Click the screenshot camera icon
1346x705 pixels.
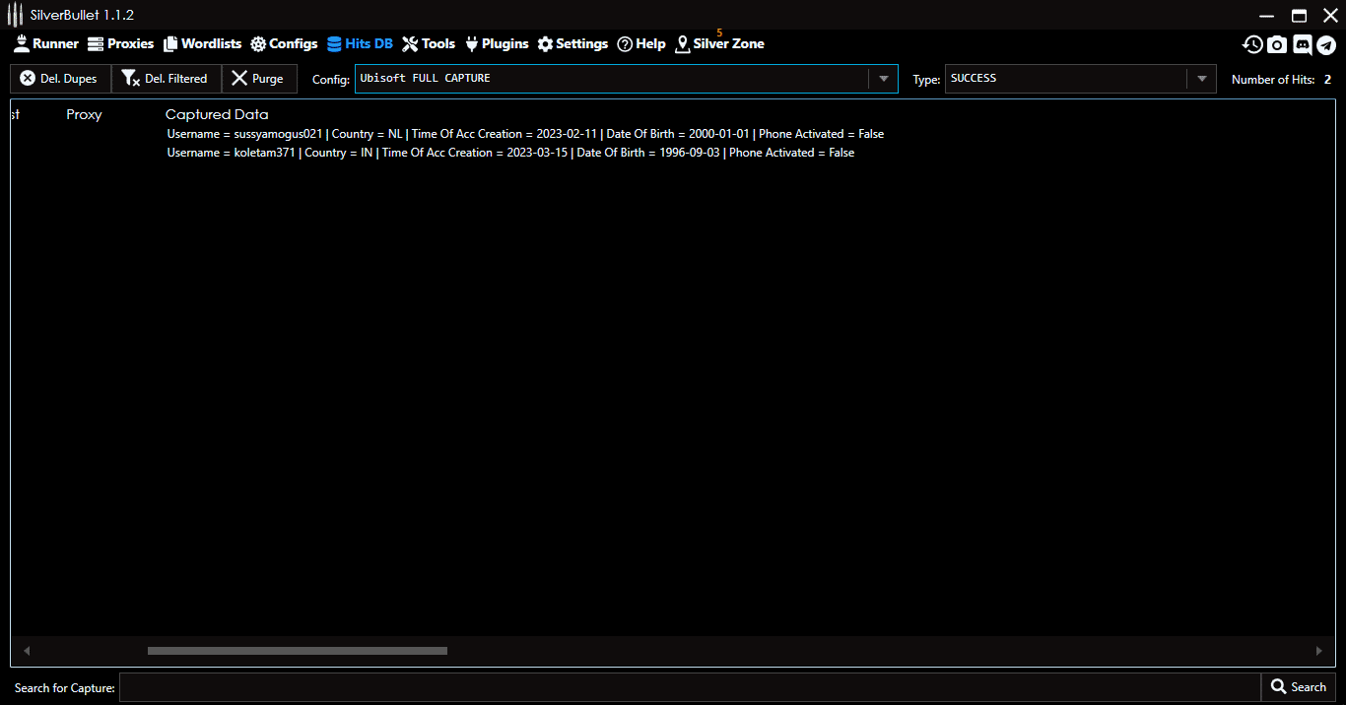click(1277, 44)
